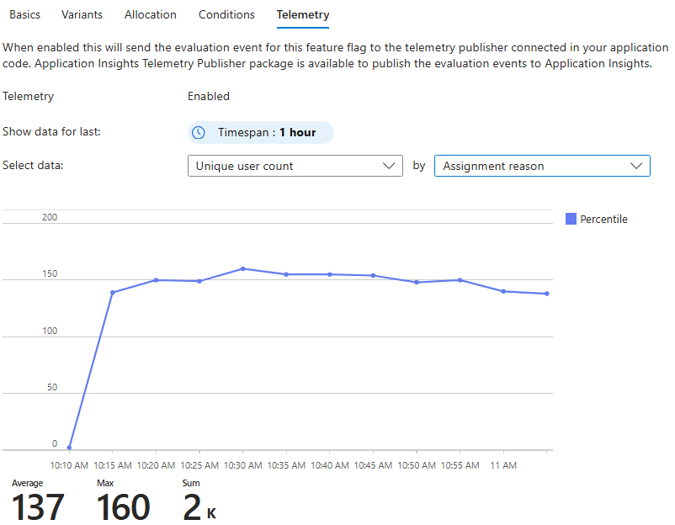Click the chevron on Unique user count
Screen dimensions: 675x525
point(390,166)
